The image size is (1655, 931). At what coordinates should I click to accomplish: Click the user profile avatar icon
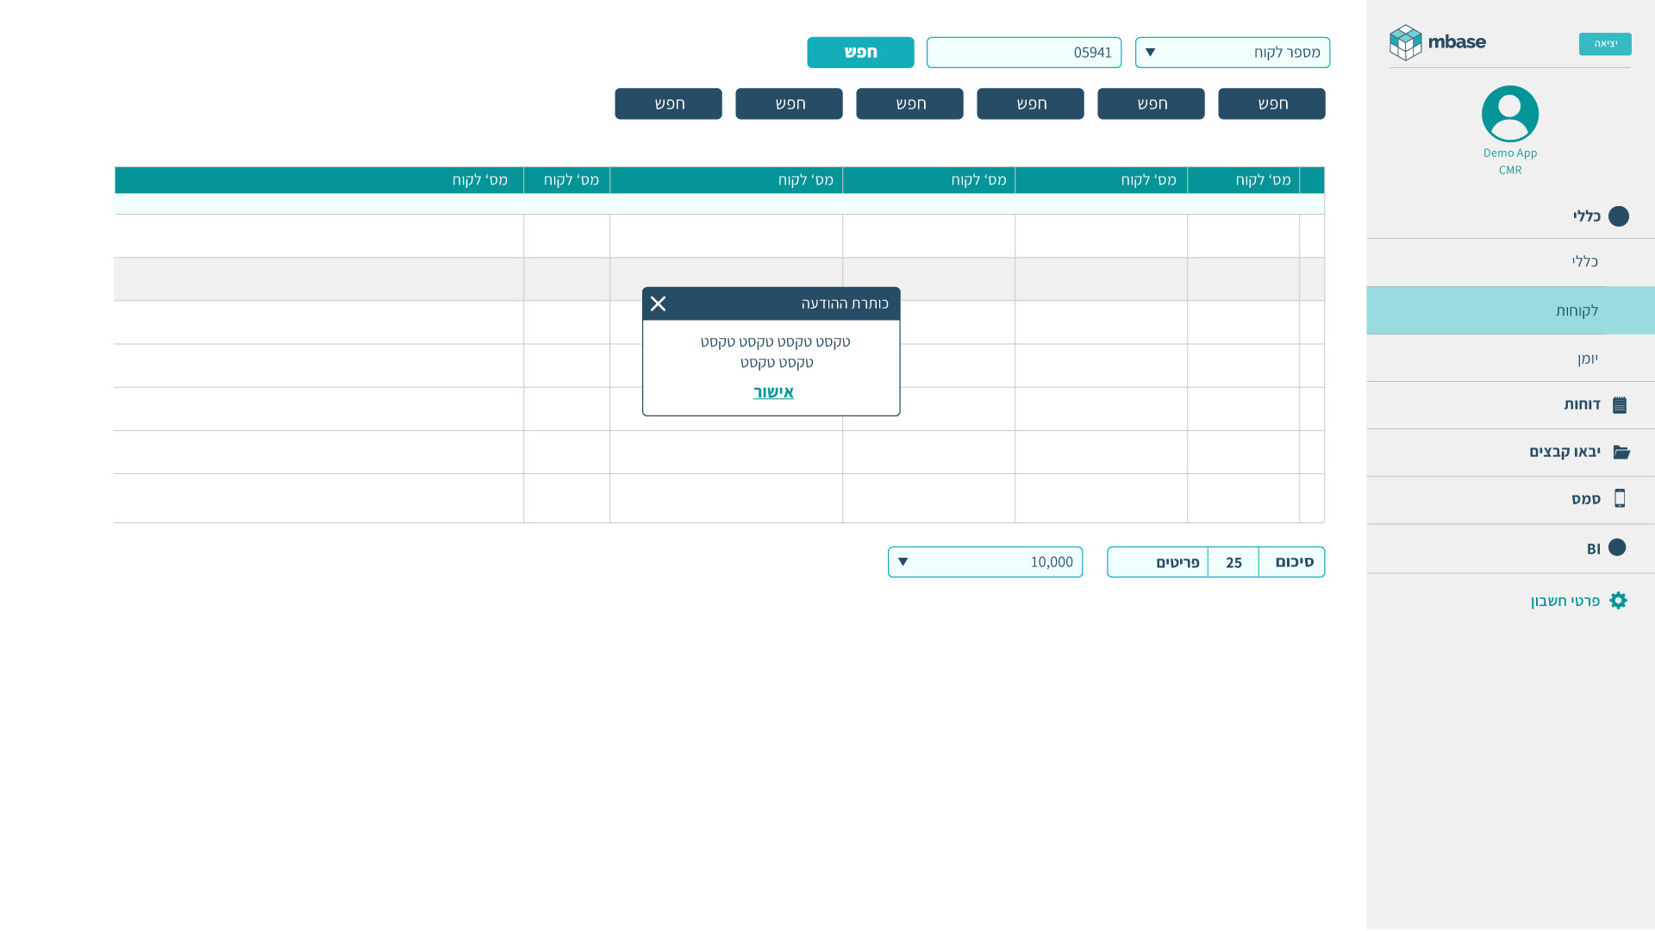point(1509,114)
